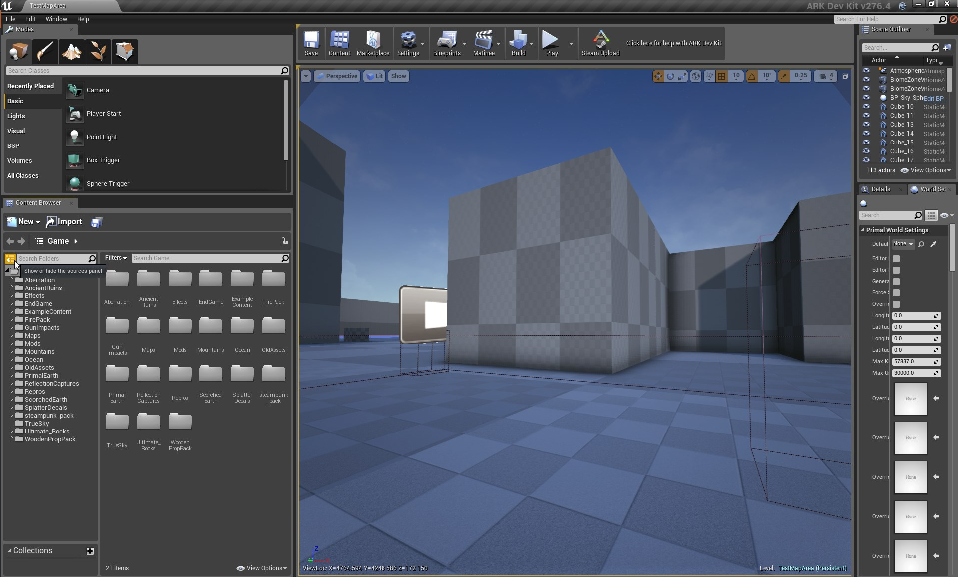The width and height of the screenshot is (958, 577).
Task: Toggle visibility of Cube_14 actor
Action: pos(866,134)
